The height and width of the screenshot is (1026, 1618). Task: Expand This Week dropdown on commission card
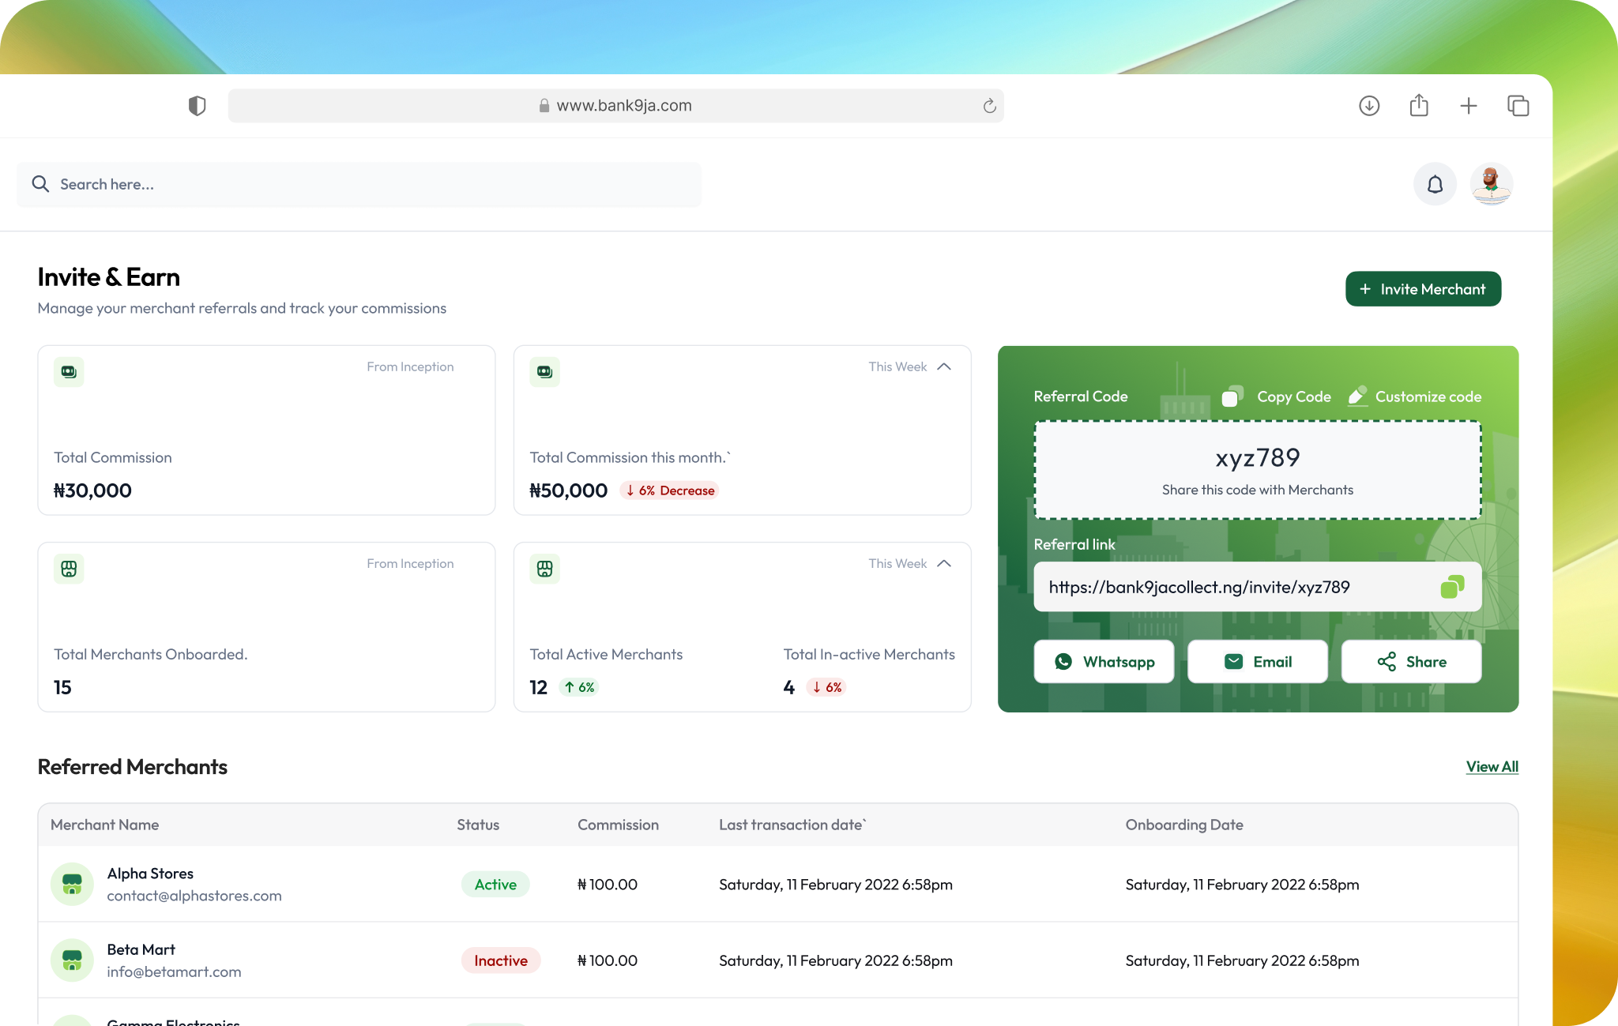[x=909, y=366]
